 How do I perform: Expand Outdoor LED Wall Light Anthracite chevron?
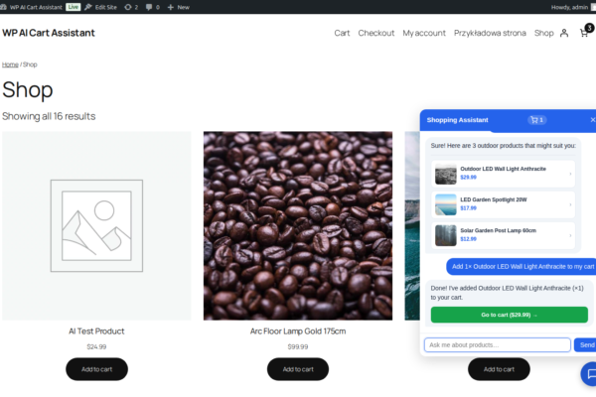point(570,174)
